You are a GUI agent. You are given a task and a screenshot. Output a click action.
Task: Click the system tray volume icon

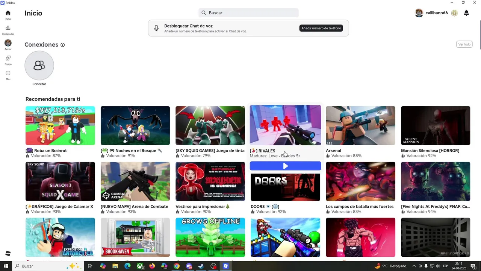pyautogui.click(x=438, y=266)
